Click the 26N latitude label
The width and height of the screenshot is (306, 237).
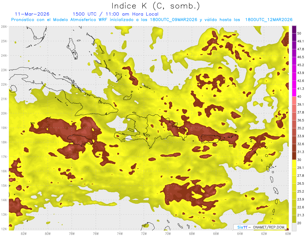tap(4, 27)
